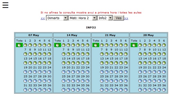The height and width of the screenshot is (96, 171).
Task: Click the 14 May column header
Action: tap(72, 35)
